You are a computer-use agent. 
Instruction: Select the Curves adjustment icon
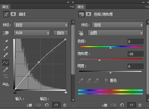coord(6,14)
